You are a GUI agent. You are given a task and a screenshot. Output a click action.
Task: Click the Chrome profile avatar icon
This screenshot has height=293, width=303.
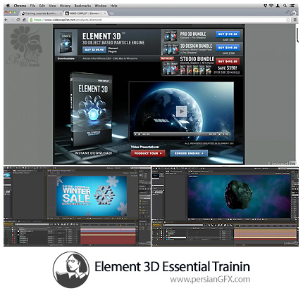click(x=294, y=13)
